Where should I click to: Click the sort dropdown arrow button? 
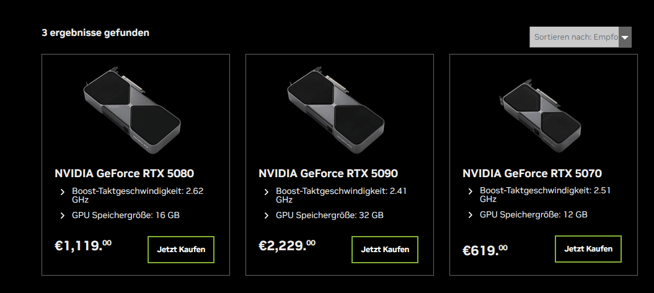[x=625, y=37]
